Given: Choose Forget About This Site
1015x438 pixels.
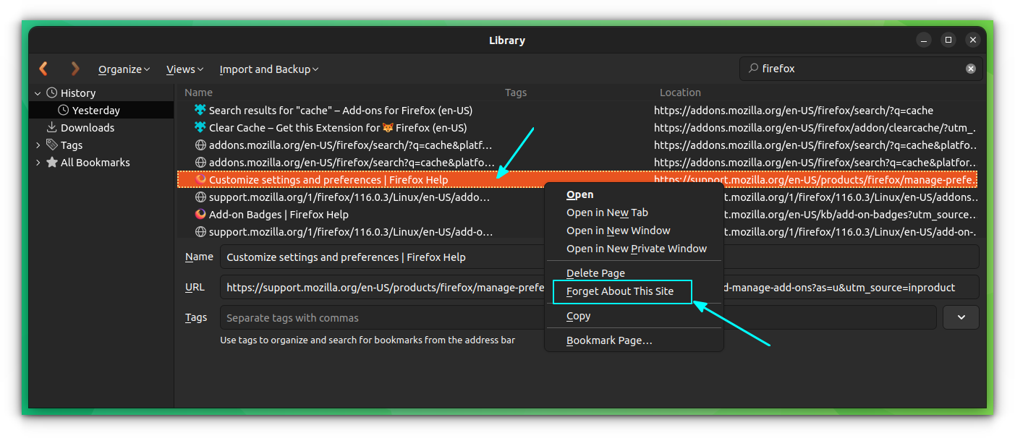Looking at the screenshot, I should (x=620, y=291).
